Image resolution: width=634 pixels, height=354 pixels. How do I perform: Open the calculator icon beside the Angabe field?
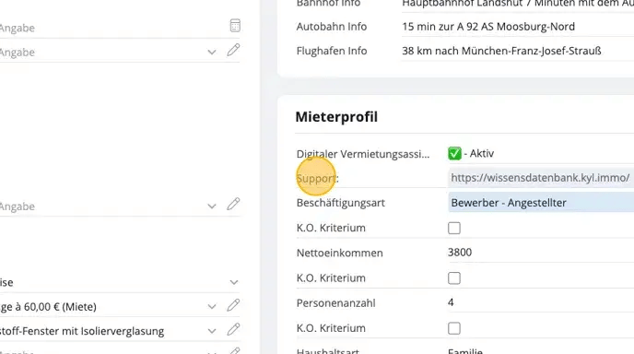point(235,26)
